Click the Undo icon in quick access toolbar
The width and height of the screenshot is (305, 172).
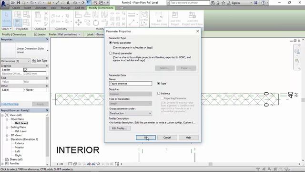point(32,3)
